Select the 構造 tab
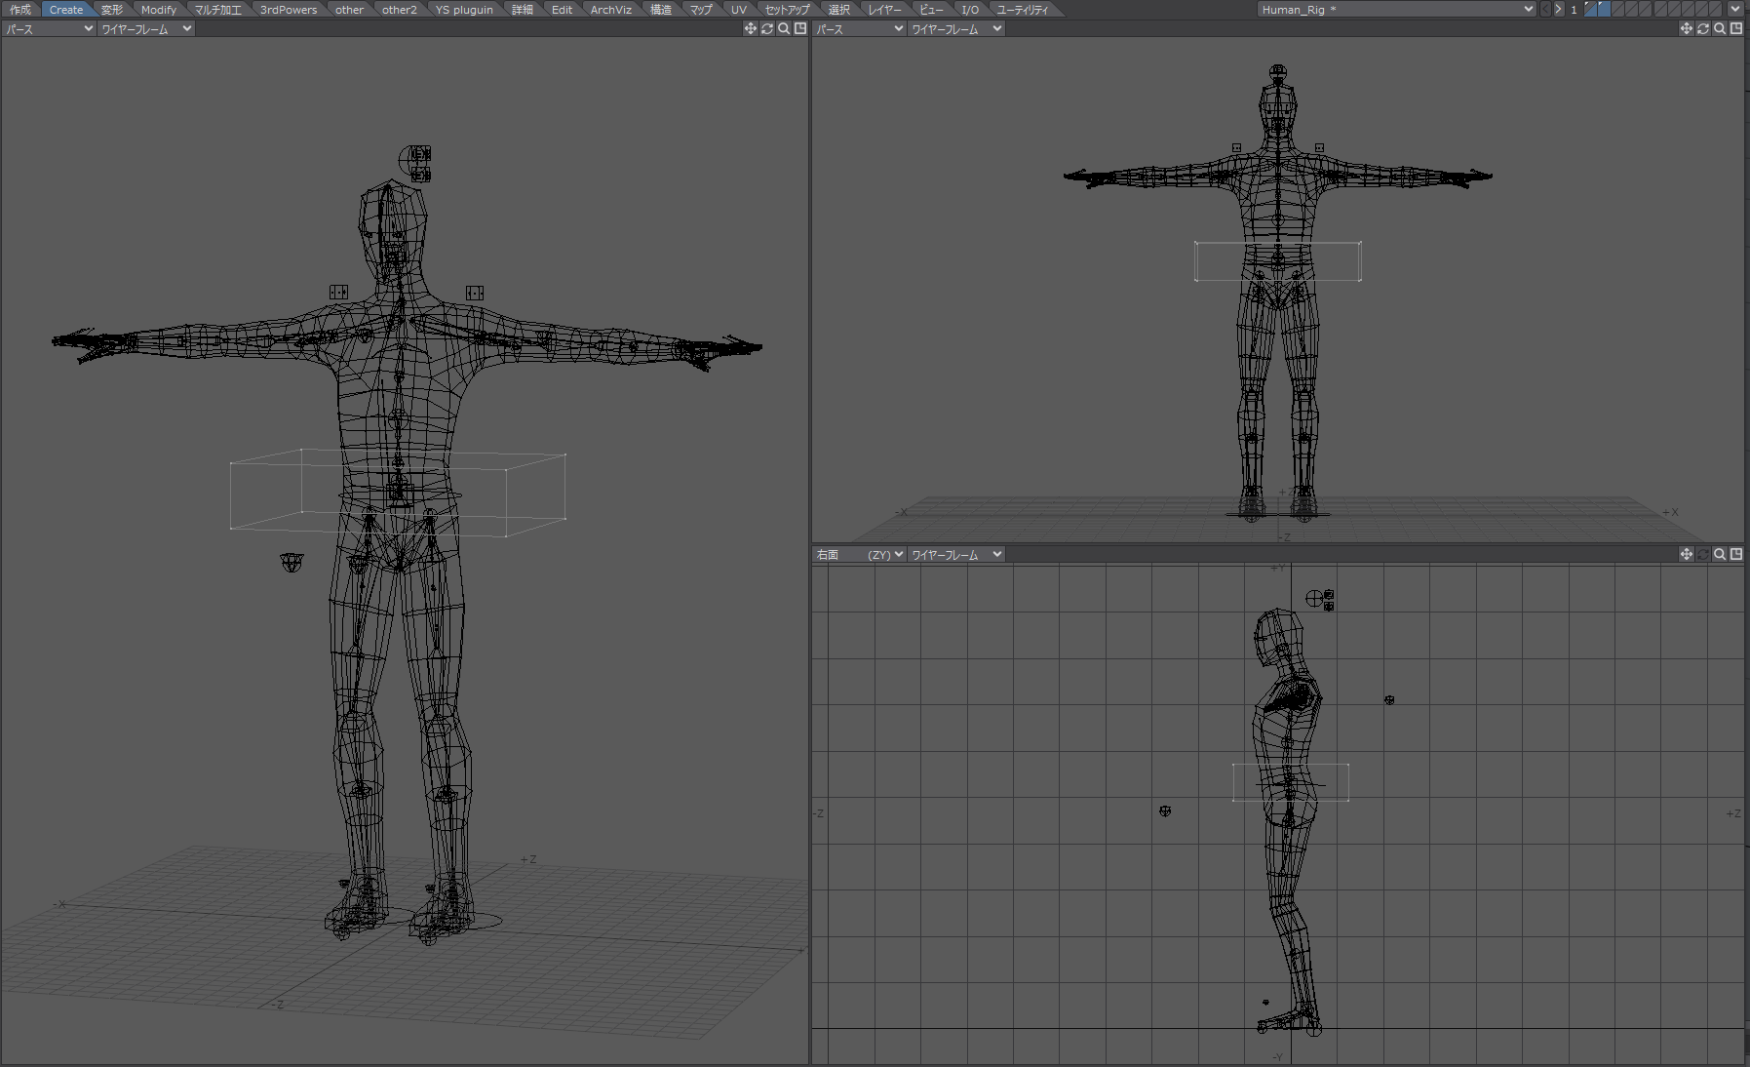Screen dimensions: 1750x1067 661,10
